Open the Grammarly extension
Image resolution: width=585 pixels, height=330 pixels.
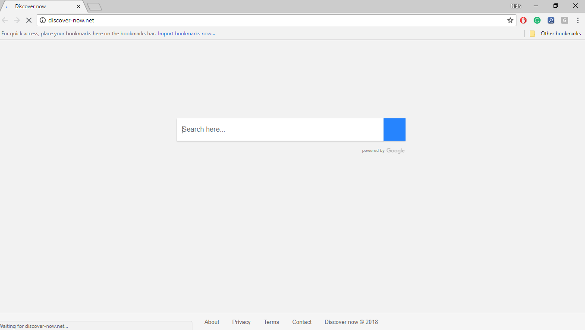coord(537,20)
